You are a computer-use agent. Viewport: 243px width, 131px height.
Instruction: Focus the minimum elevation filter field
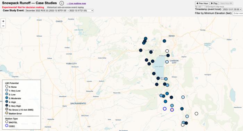(x=238, y=13)
